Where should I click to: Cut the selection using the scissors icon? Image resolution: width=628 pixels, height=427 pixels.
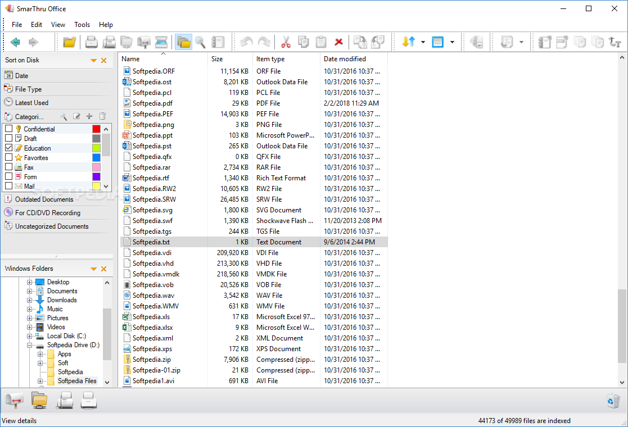(x=286, y=42)
